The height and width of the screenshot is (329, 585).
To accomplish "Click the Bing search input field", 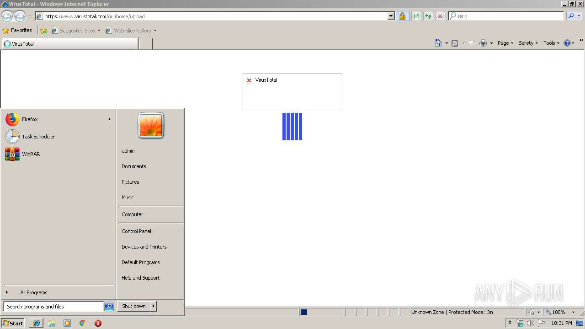I will 506,16.
